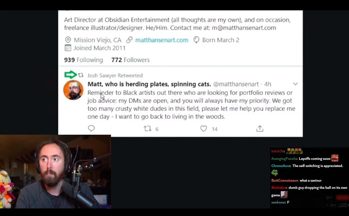Click the balloon icon beside Born date

[x=196, y=40]
